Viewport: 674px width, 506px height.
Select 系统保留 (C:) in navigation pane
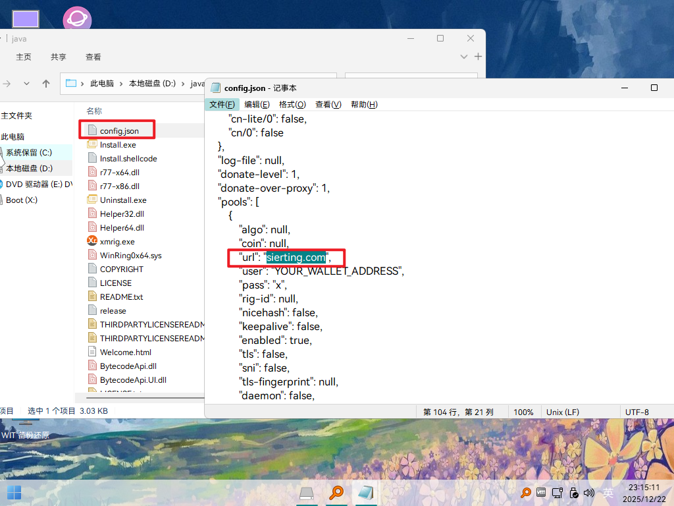coord(29,152)
